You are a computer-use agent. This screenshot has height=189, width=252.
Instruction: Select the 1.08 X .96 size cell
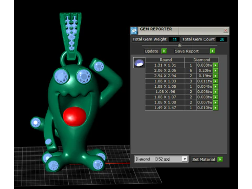click(165, 92)
